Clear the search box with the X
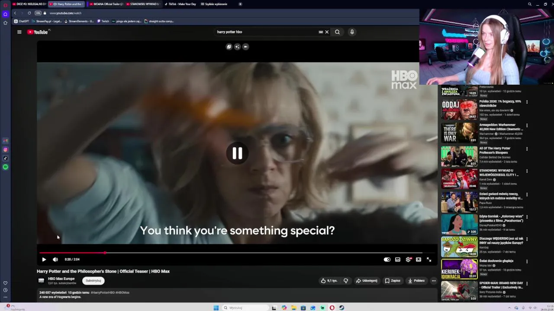The height and width of the screenshot is (311, 554). 327,32
